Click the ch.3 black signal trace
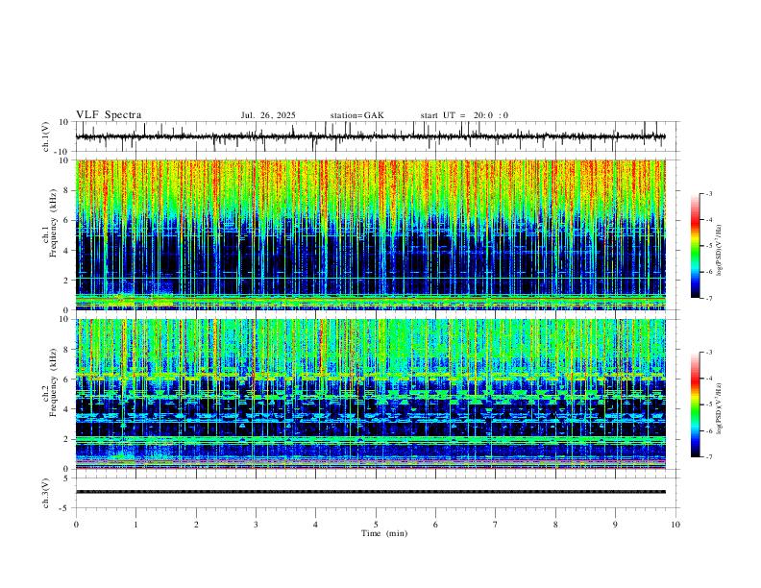Viewport: 761px width, 588px height. point(370,492)
